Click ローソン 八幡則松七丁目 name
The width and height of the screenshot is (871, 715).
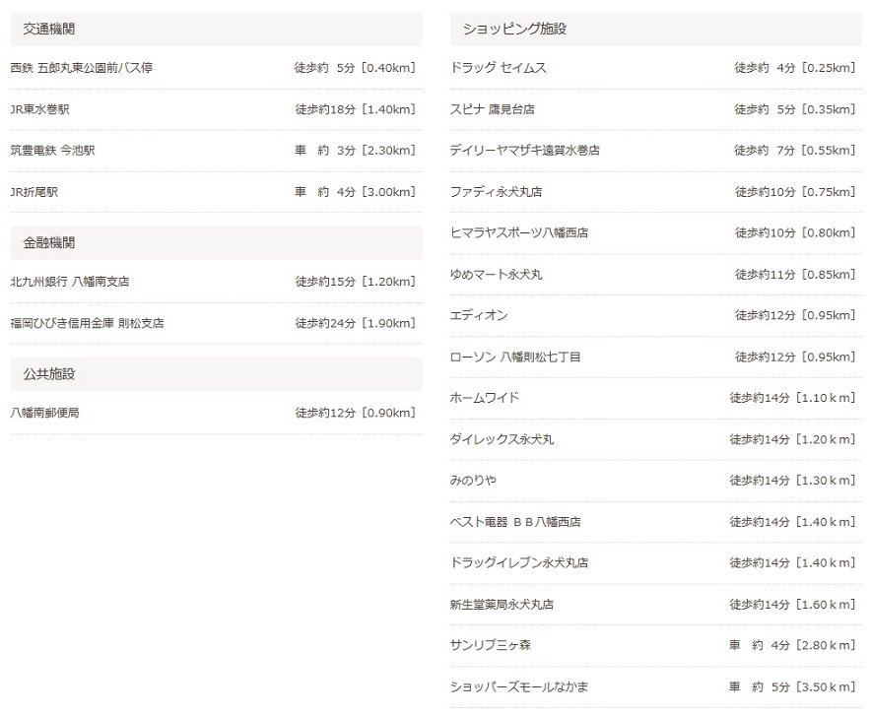(515, 357)
